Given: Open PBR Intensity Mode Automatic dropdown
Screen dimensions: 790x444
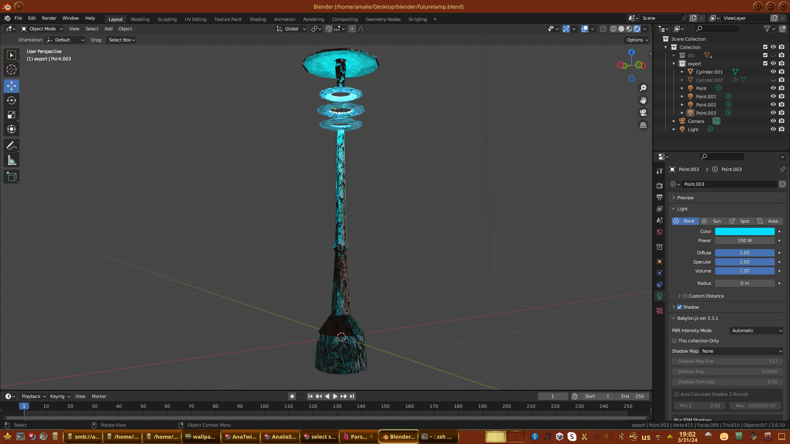Looking at the screenshot, I should coord(756,331).
